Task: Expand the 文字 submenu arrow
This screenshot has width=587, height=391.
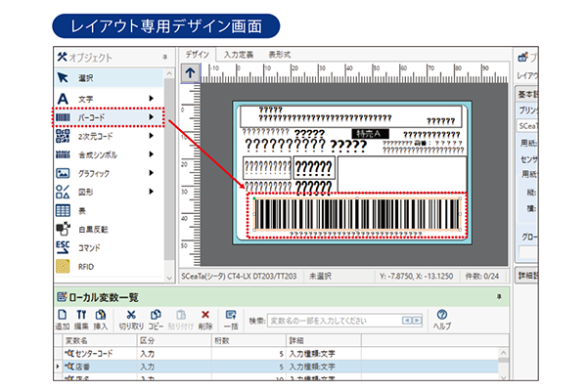Action: [x=151, y=98]
